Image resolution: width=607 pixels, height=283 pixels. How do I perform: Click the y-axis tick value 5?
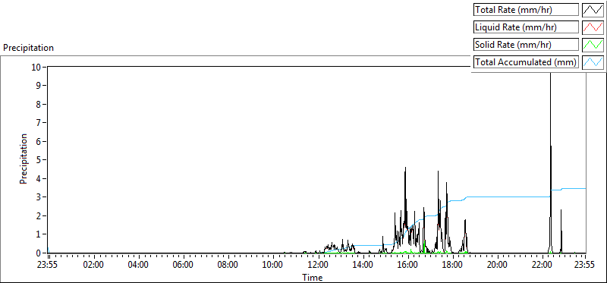39,160
